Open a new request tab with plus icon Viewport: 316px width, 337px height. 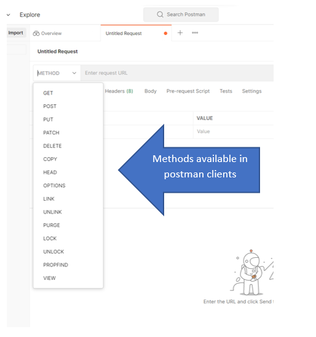point(180,33)
